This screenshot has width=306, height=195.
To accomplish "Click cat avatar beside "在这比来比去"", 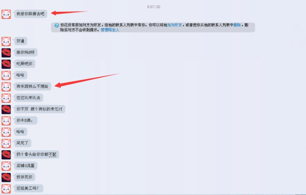I will click(6, 98).
